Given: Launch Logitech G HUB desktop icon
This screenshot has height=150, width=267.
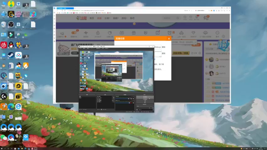Looking at the screenshot, I should pos(4,96).
